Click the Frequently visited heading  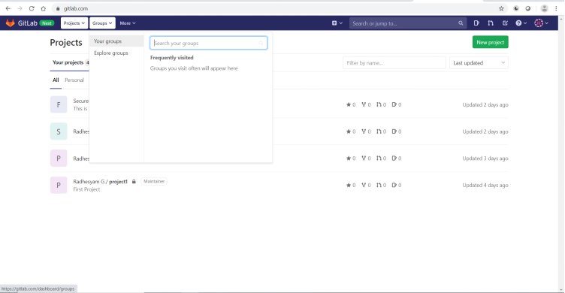[172, 58]
